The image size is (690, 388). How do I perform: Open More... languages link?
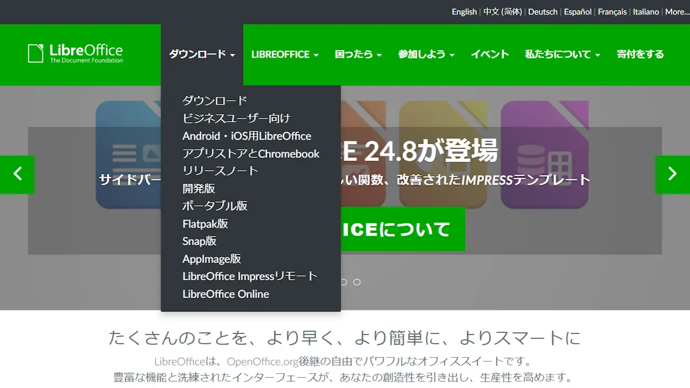(677, 12)
